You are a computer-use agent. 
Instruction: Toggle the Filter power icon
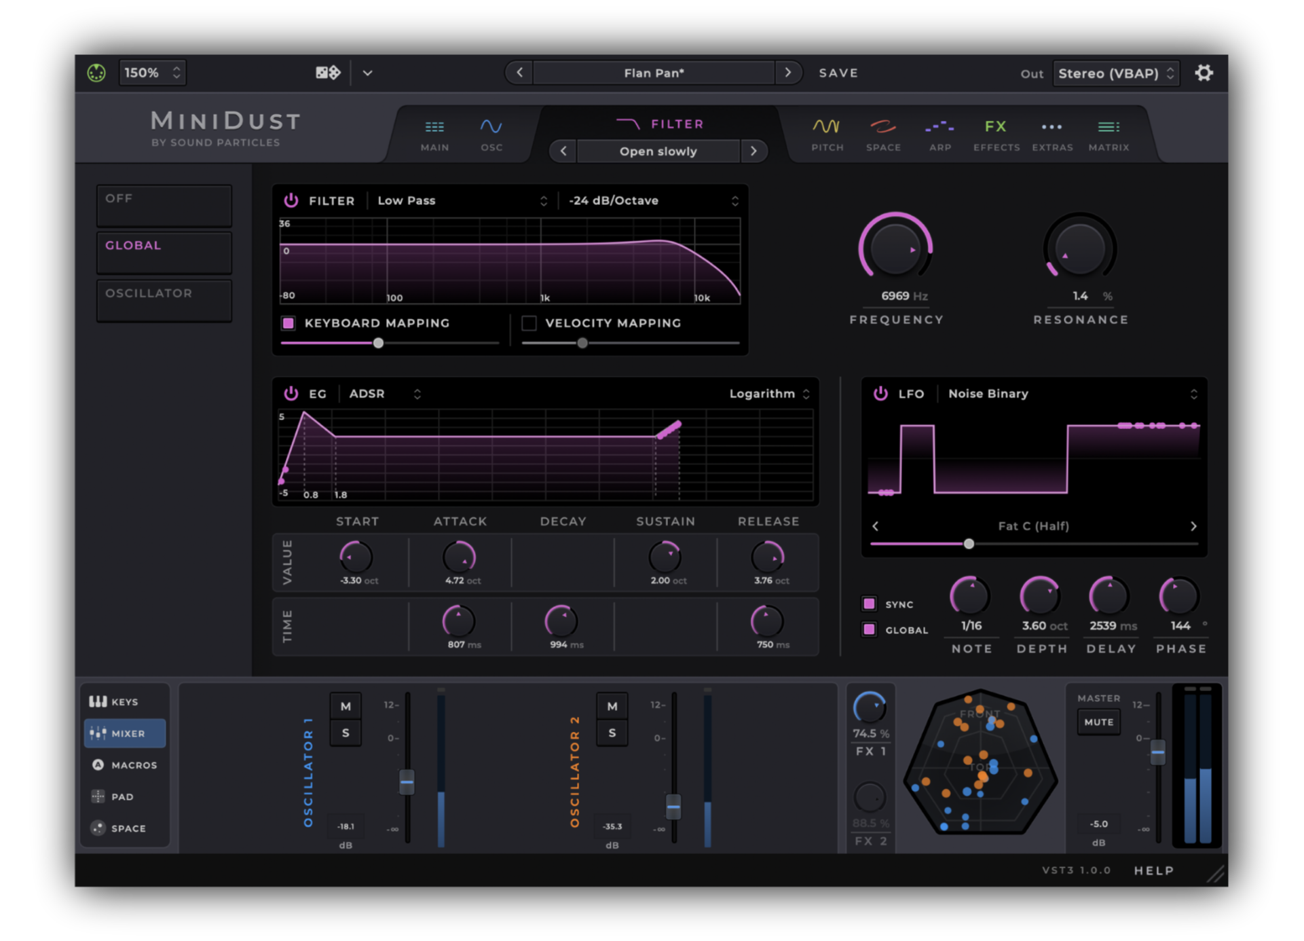click(x=291, y=200)
